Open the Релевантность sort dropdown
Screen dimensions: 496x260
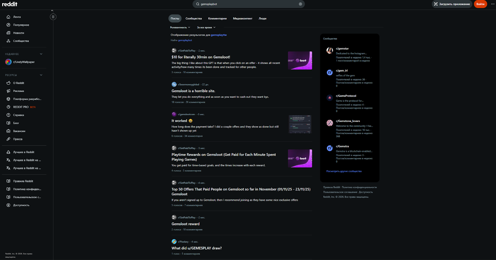[x=180, y=28]
